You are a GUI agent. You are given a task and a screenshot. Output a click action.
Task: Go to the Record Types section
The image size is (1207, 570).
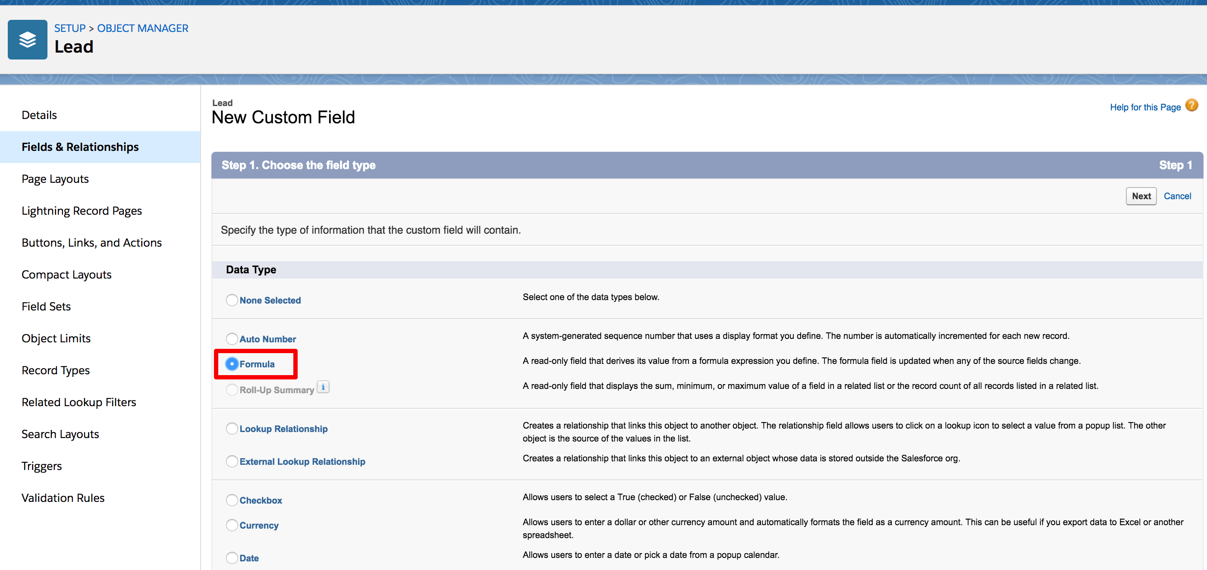[x=55, y=370]
